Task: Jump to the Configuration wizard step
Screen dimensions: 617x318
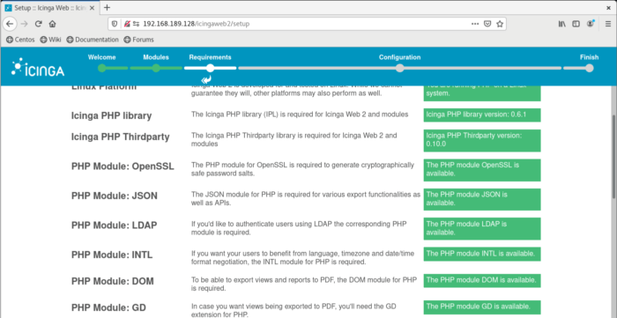Action: 400,57
